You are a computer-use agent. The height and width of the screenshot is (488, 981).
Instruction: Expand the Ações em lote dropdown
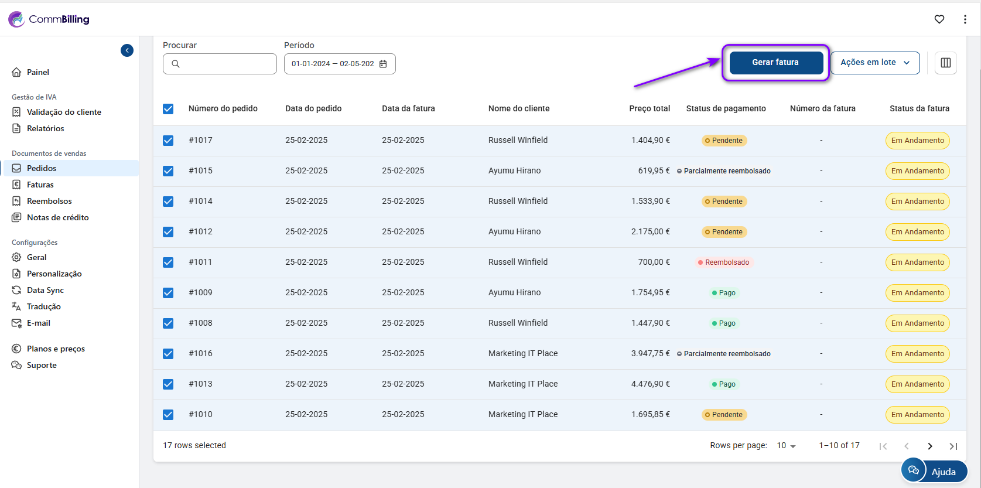click(875, 63)
